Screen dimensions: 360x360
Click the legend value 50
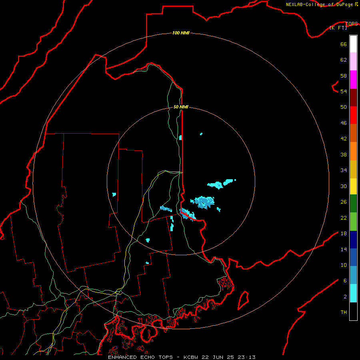(x=344, y=107)
